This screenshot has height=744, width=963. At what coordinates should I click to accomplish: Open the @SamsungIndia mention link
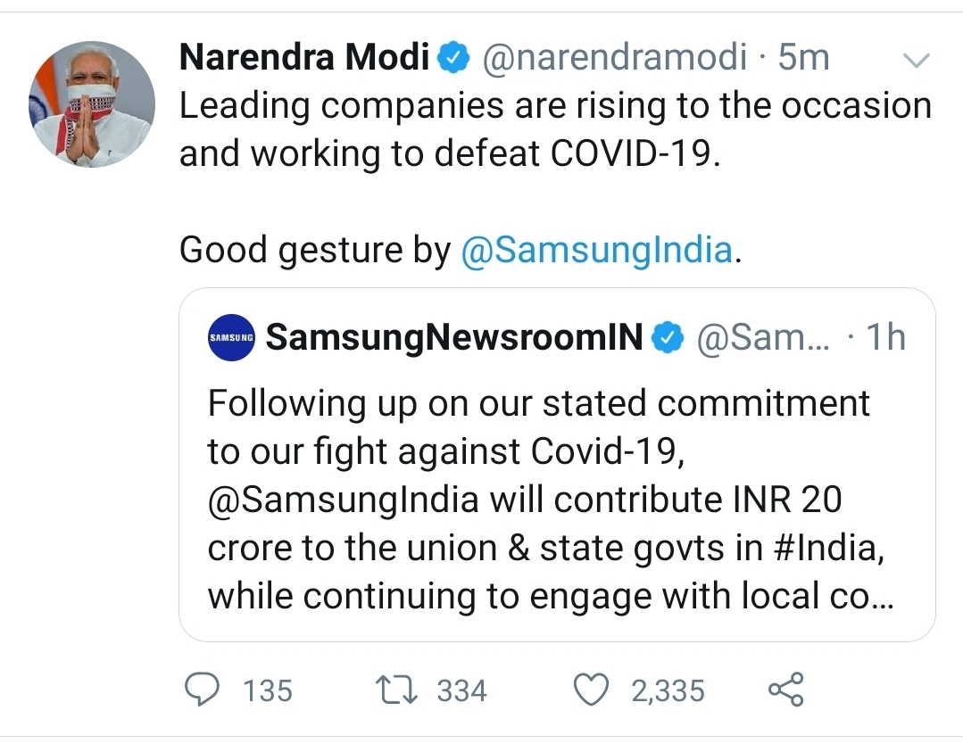596,251
